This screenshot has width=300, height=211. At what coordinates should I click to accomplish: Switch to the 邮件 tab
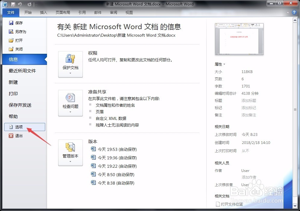coord(98,13)
